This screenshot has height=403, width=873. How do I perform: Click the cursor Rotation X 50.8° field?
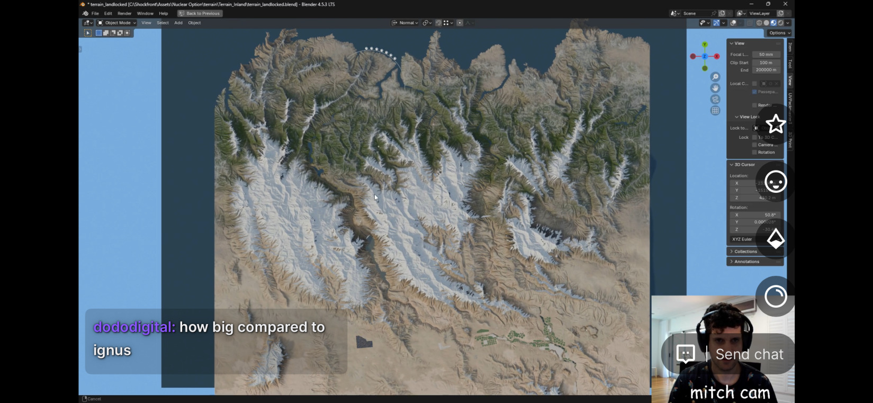(754, 215)
